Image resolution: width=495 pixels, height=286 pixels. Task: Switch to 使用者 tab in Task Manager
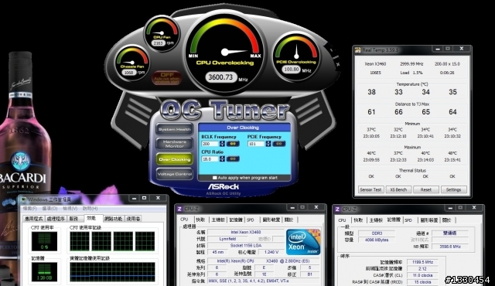pos(133,219)
